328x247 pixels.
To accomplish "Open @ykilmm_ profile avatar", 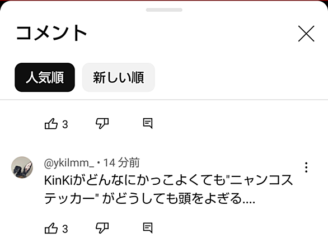I will click(x=22, y=167).
